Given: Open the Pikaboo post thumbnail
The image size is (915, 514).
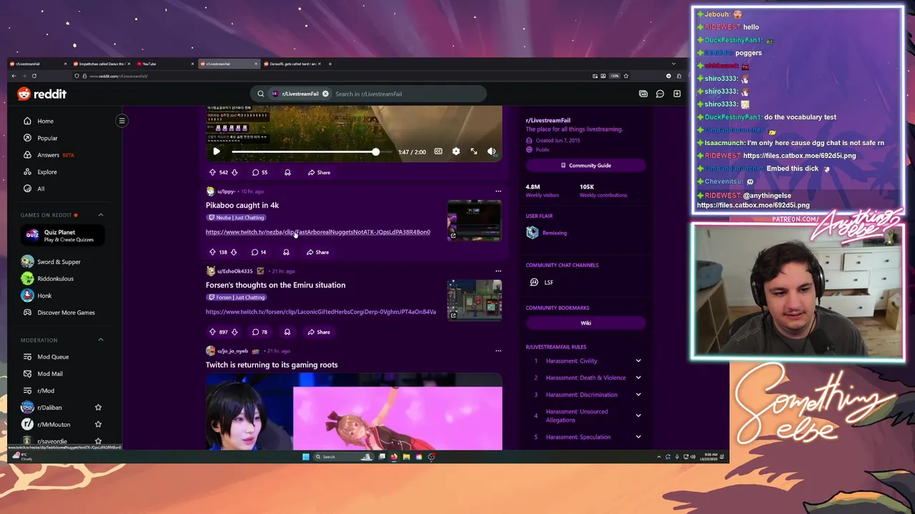Looking at the screenshot, I should (475, 221).
